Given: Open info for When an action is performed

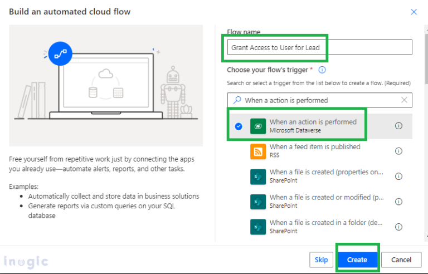Looking at the screenshot, I should (x=398, y=125).
